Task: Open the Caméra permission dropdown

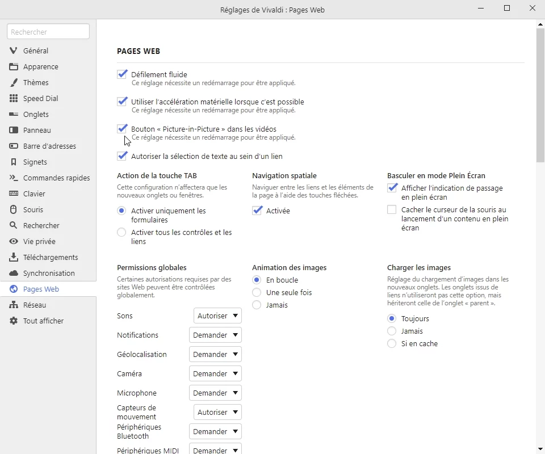Action: 216,374
